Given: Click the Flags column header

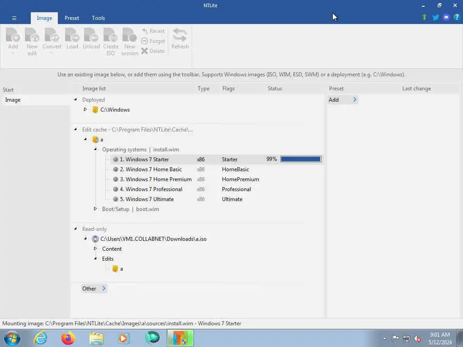Looking at the screenshot, I should pyautogui.click(x=228, y=89).
